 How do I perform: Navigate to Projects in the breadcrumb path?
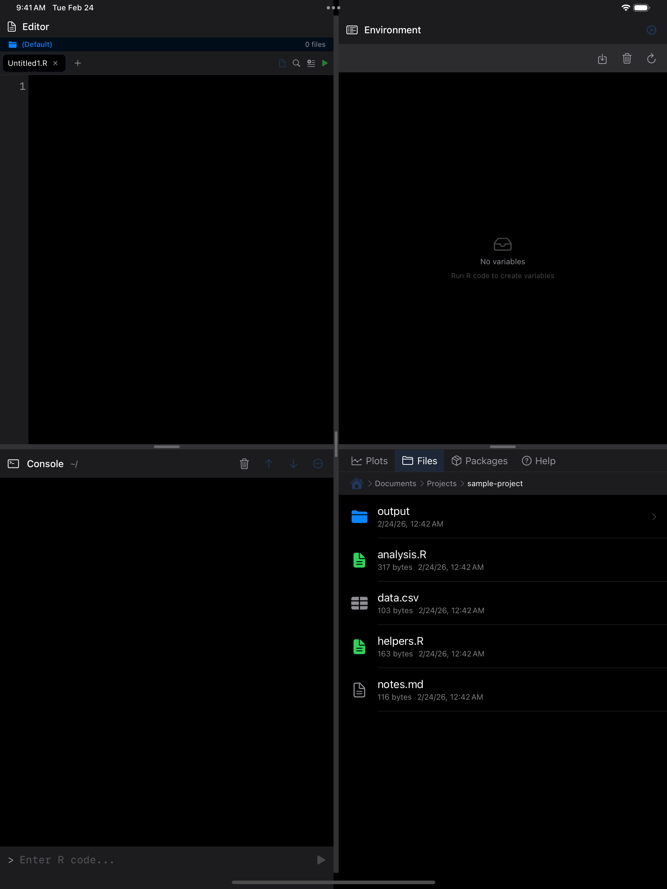coord(441,484)
